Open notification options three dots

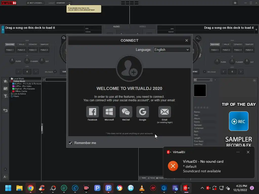[x=238, y=152]
